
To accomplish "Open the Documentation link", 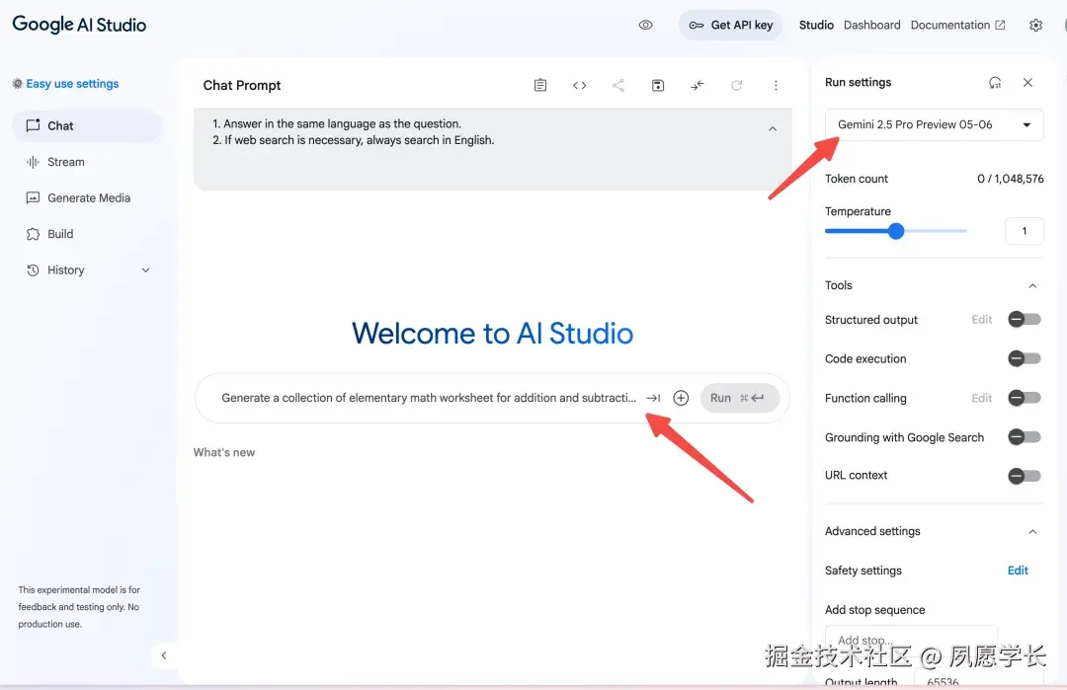I will click(x=957, y=25).
